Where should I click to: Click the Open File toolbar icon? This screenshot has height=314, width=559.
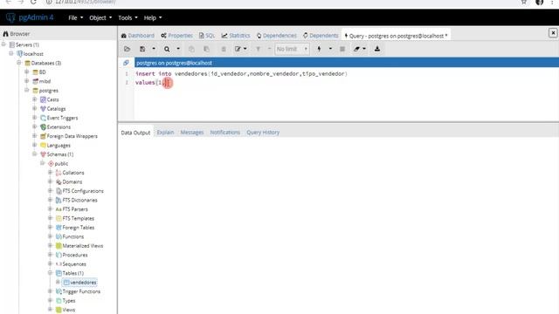click(x=127, y=49)
